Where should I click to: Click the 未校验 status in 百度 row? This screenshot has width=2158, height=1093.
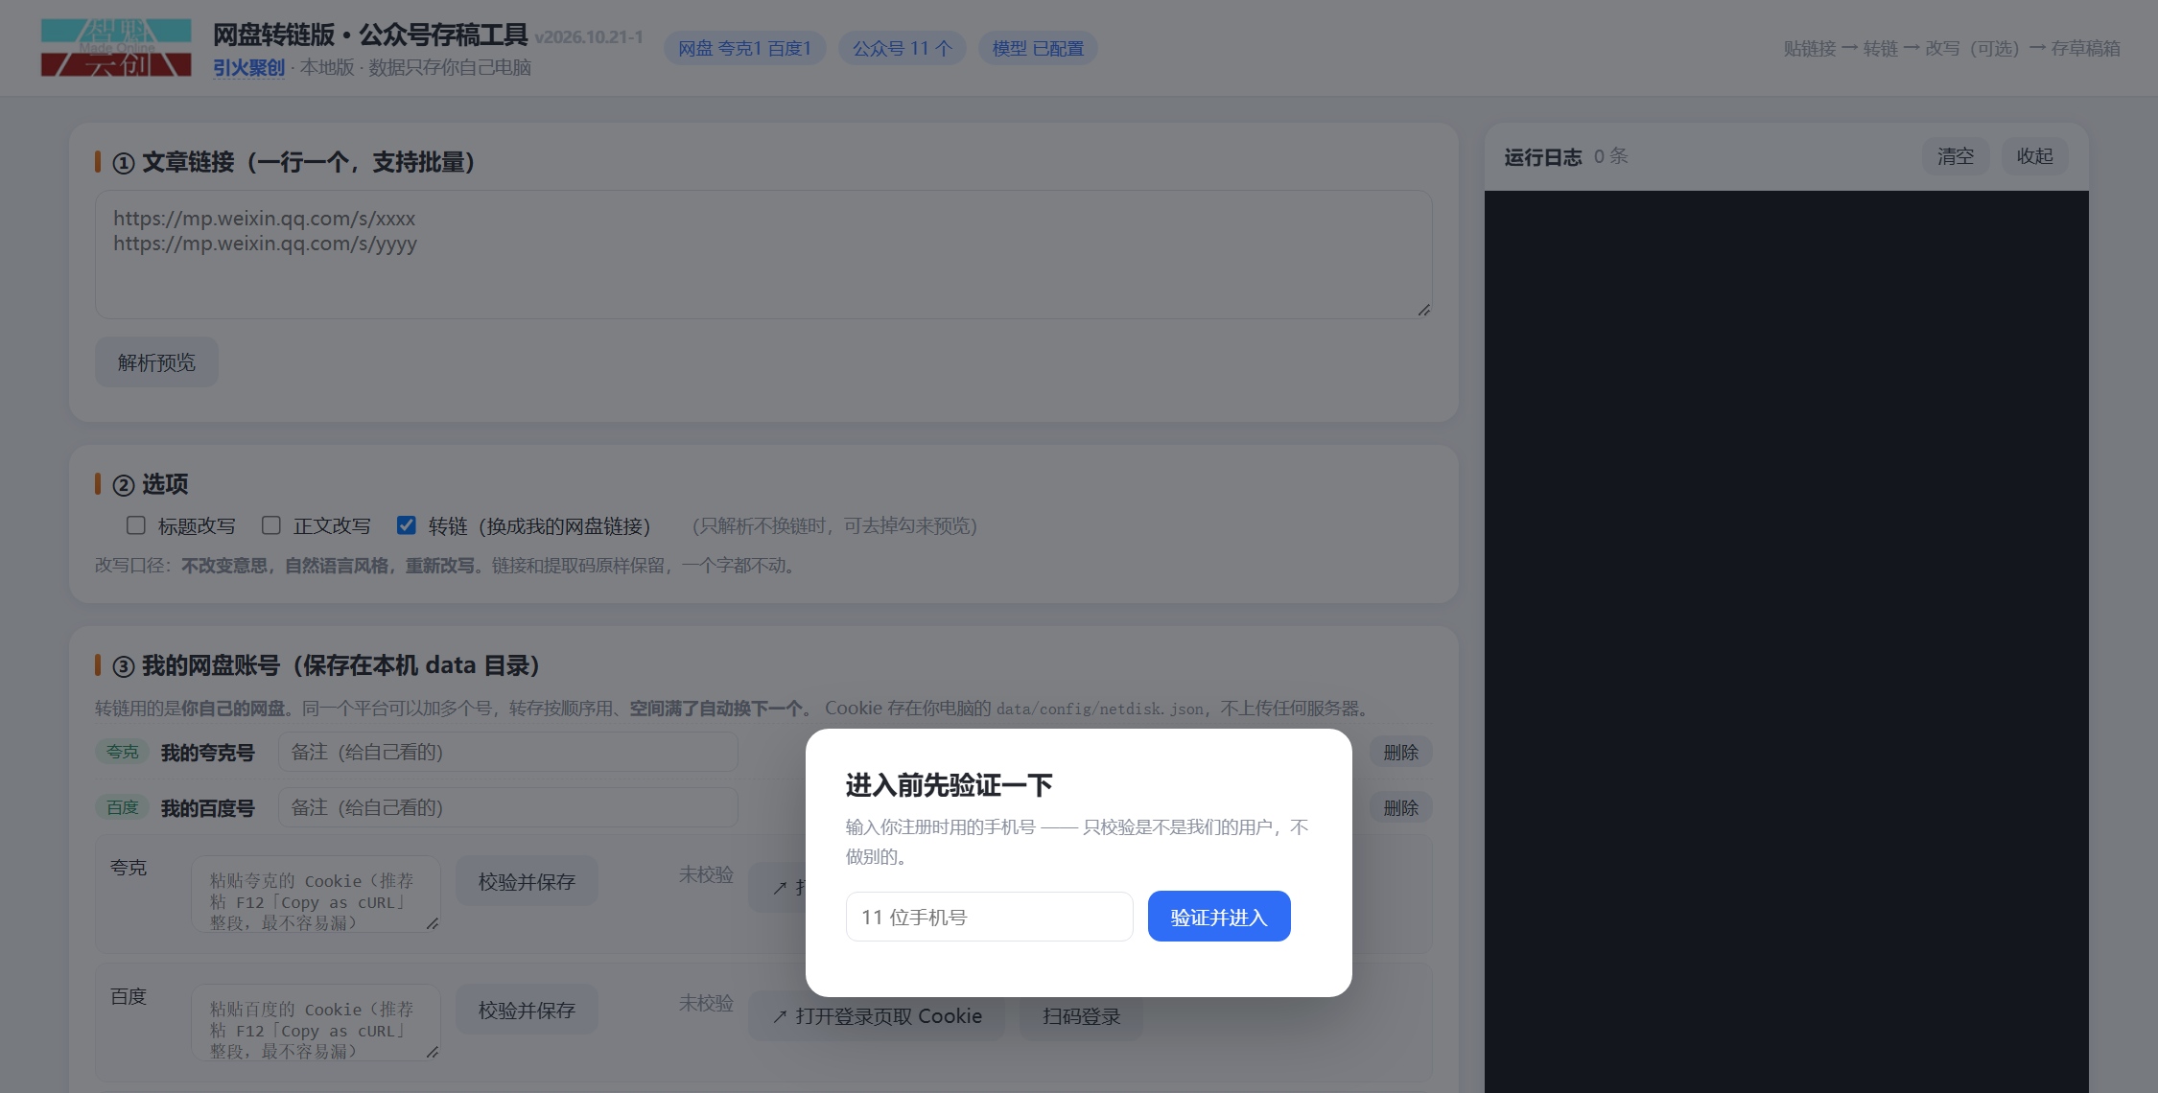[x=706, y=1003]
